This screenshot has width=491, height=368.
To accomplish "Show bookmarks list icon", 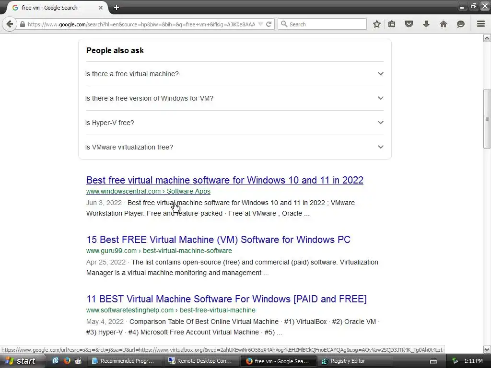I will [x=392, y=24].
